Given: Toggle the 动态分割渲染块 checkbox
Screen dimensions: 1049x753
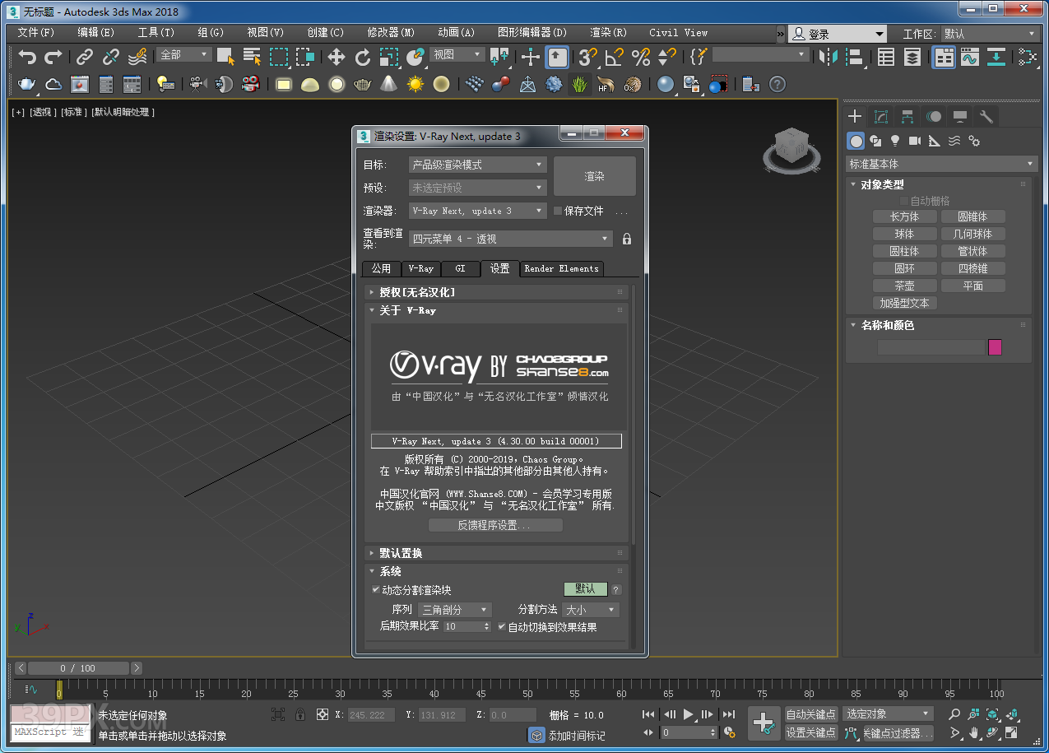Looking at the screenshot, I should [x=377, y=590].
